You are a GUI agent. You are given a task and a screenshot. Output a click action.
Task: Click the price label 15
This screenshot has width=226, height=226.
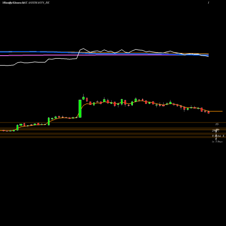[x=217, y=124]
